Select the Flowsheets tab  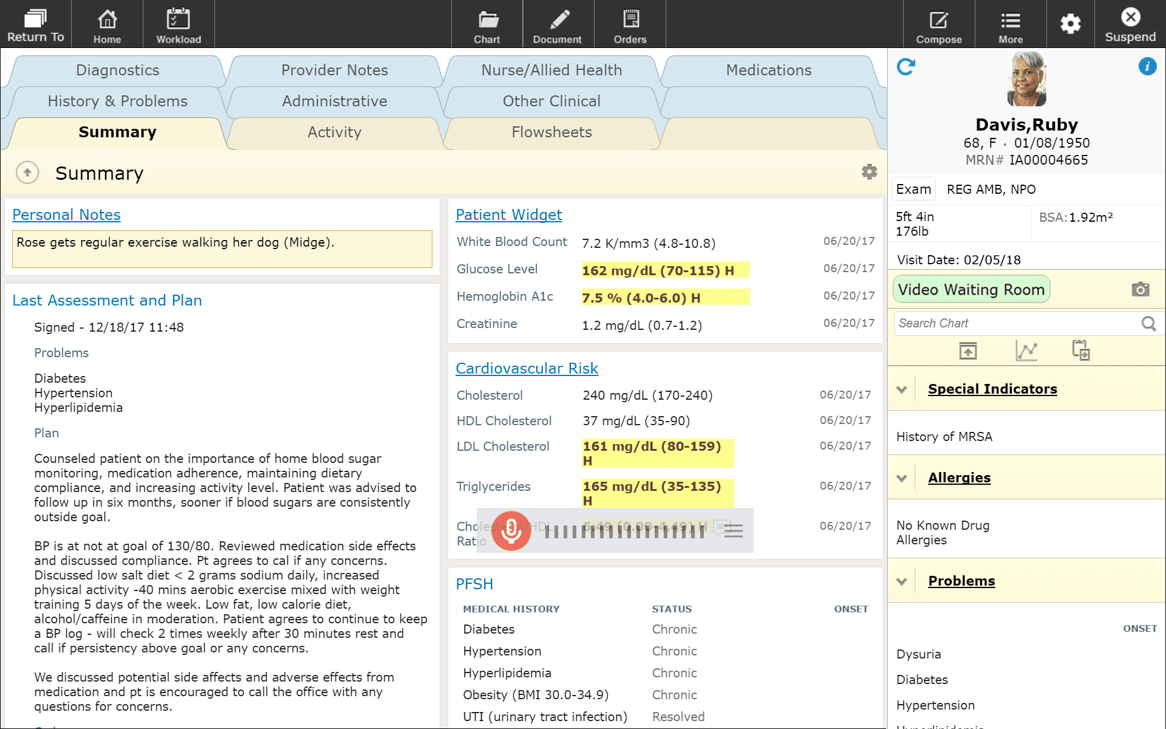[551, 131]
